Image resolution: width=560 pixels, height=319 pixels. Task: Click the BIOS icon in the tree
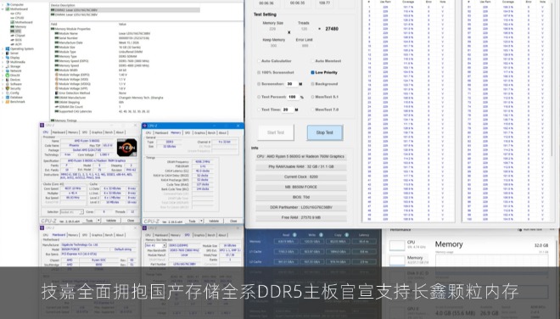pos(12,40)
